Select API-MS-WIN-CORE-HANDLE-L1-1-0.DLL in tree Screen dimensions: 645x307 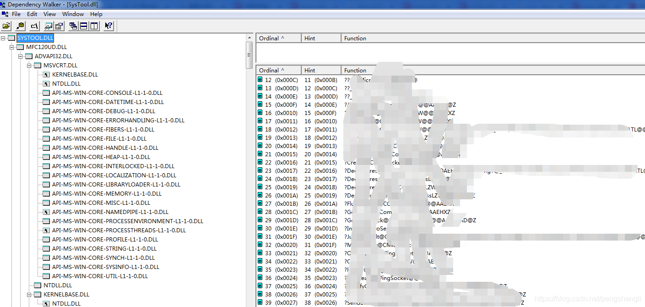click(105, 148)
